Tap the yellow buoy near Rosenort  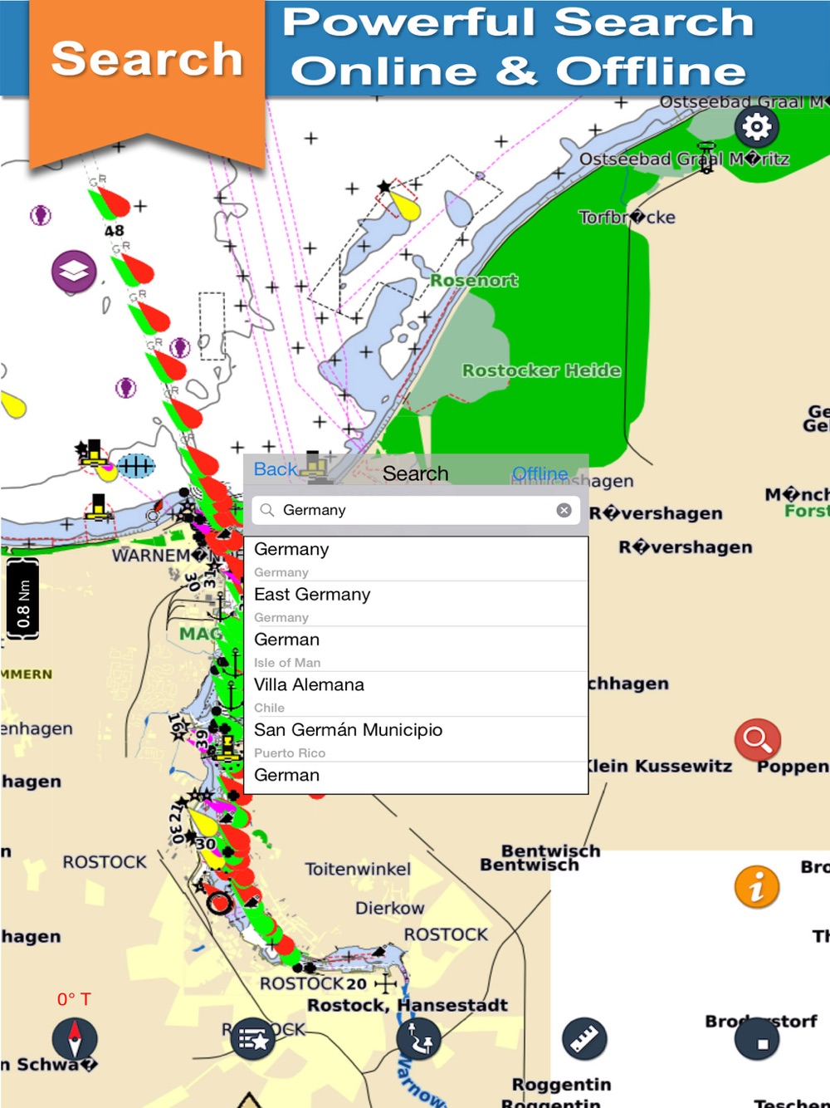tap(403, 203)
